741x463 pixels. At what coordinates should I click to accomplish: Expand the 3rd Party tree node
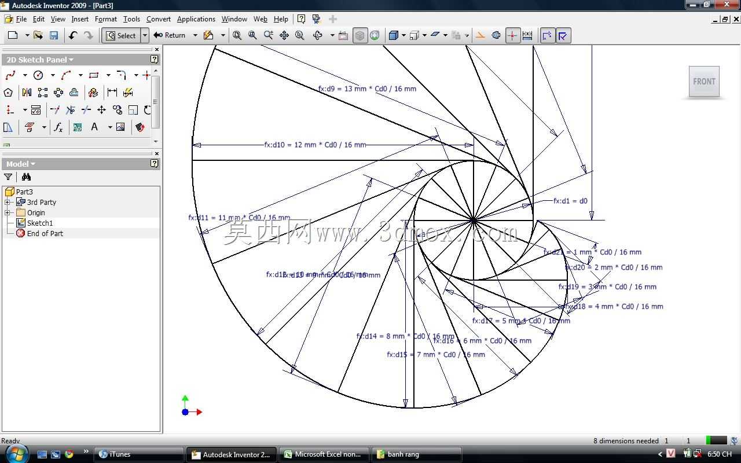(8, 202)
